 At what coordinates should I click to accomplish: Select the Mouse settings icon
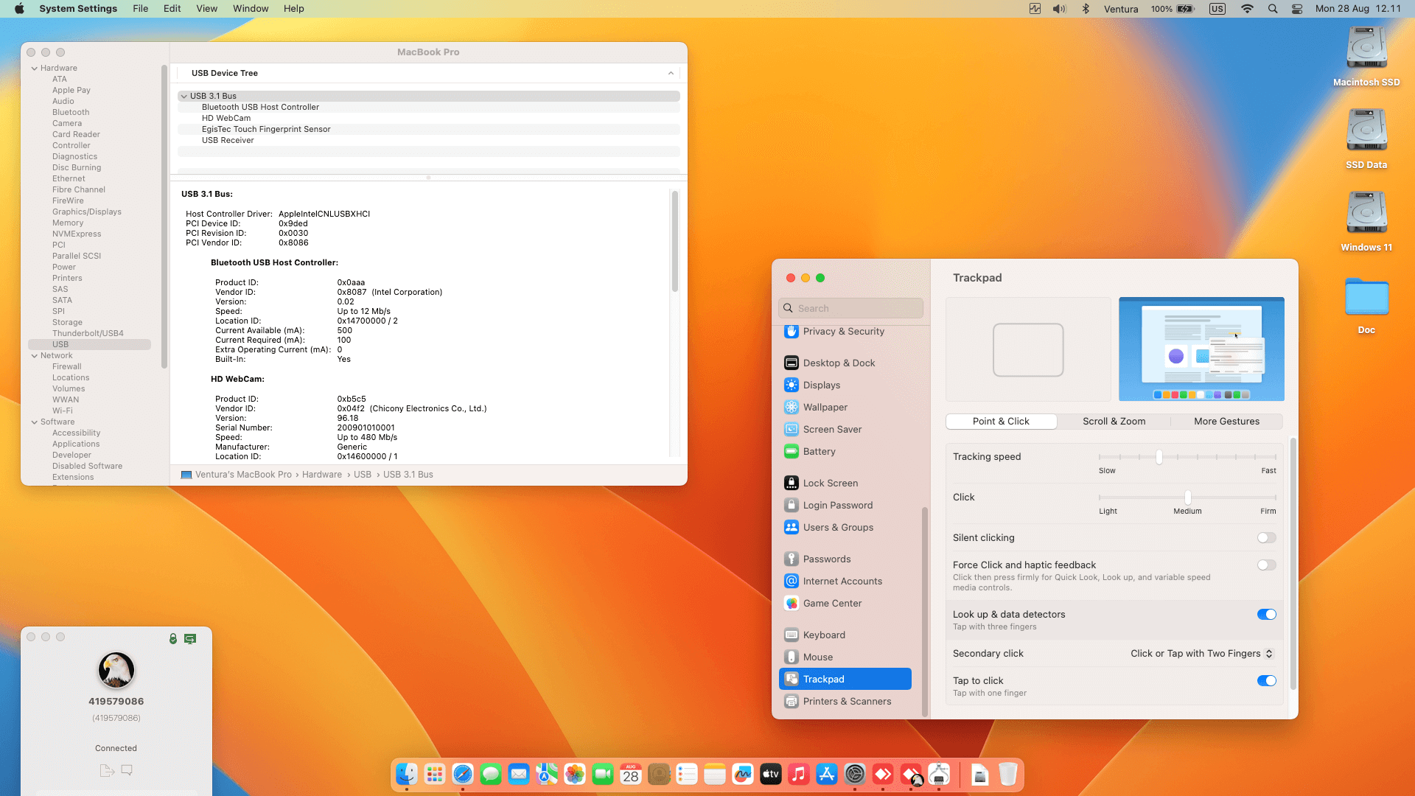(792, 657)
